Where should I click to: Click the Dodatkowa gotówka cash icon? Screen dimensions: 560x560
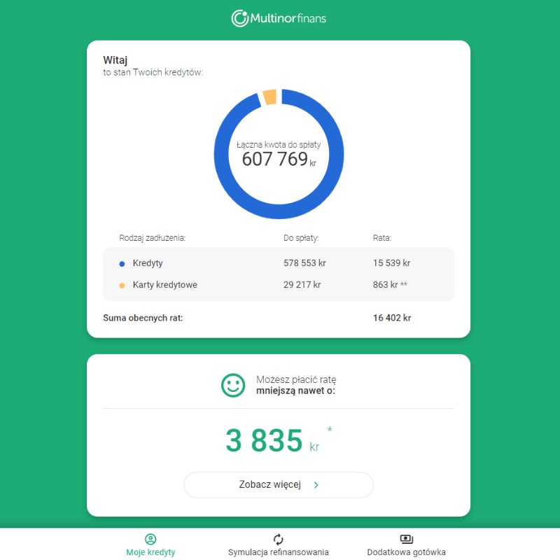[x=407, y=539]
